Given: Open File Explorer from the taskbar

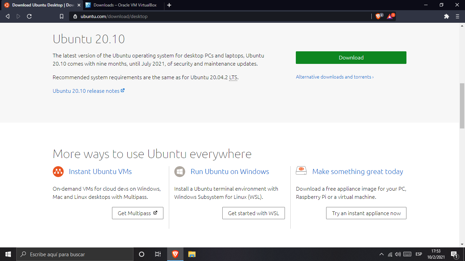Looking at the screenshot, I should (x=192, y=254).
